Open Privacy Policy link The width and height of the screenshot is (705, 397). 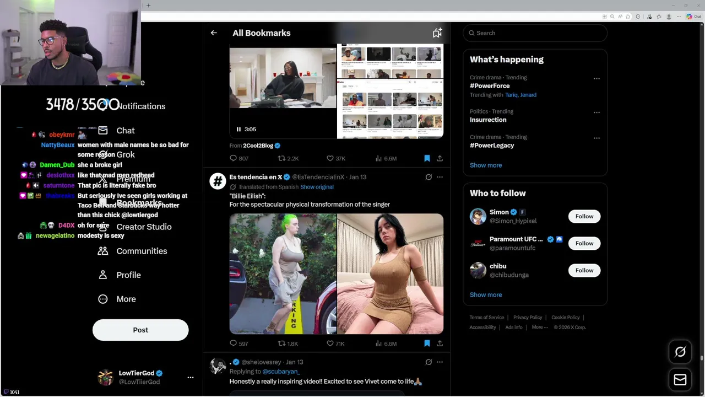coord(528,318)
